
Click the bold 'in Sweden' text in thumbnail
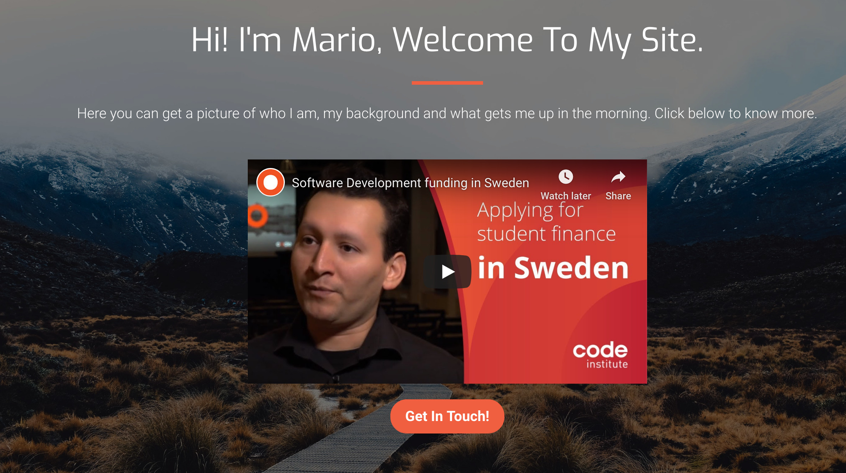coord(553,268)
